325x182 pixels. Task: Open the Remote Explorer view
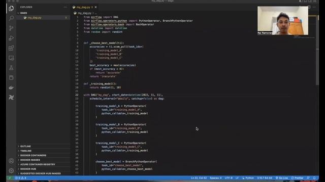11,58
